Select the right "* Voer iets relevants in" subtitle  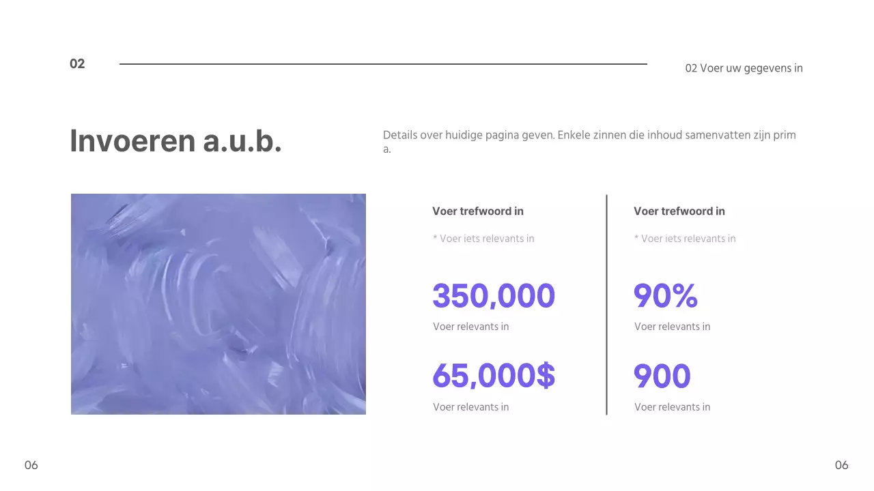[685, 239]
